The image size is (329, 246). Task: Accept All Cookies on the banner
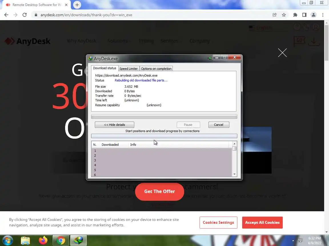(262, 223)
